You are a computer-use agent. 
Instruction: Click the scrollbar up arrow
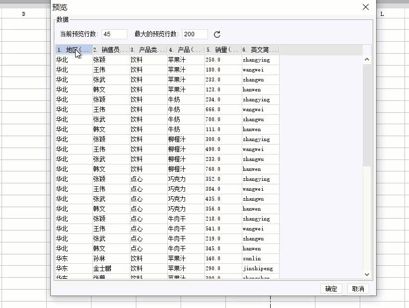coord(367,58)
